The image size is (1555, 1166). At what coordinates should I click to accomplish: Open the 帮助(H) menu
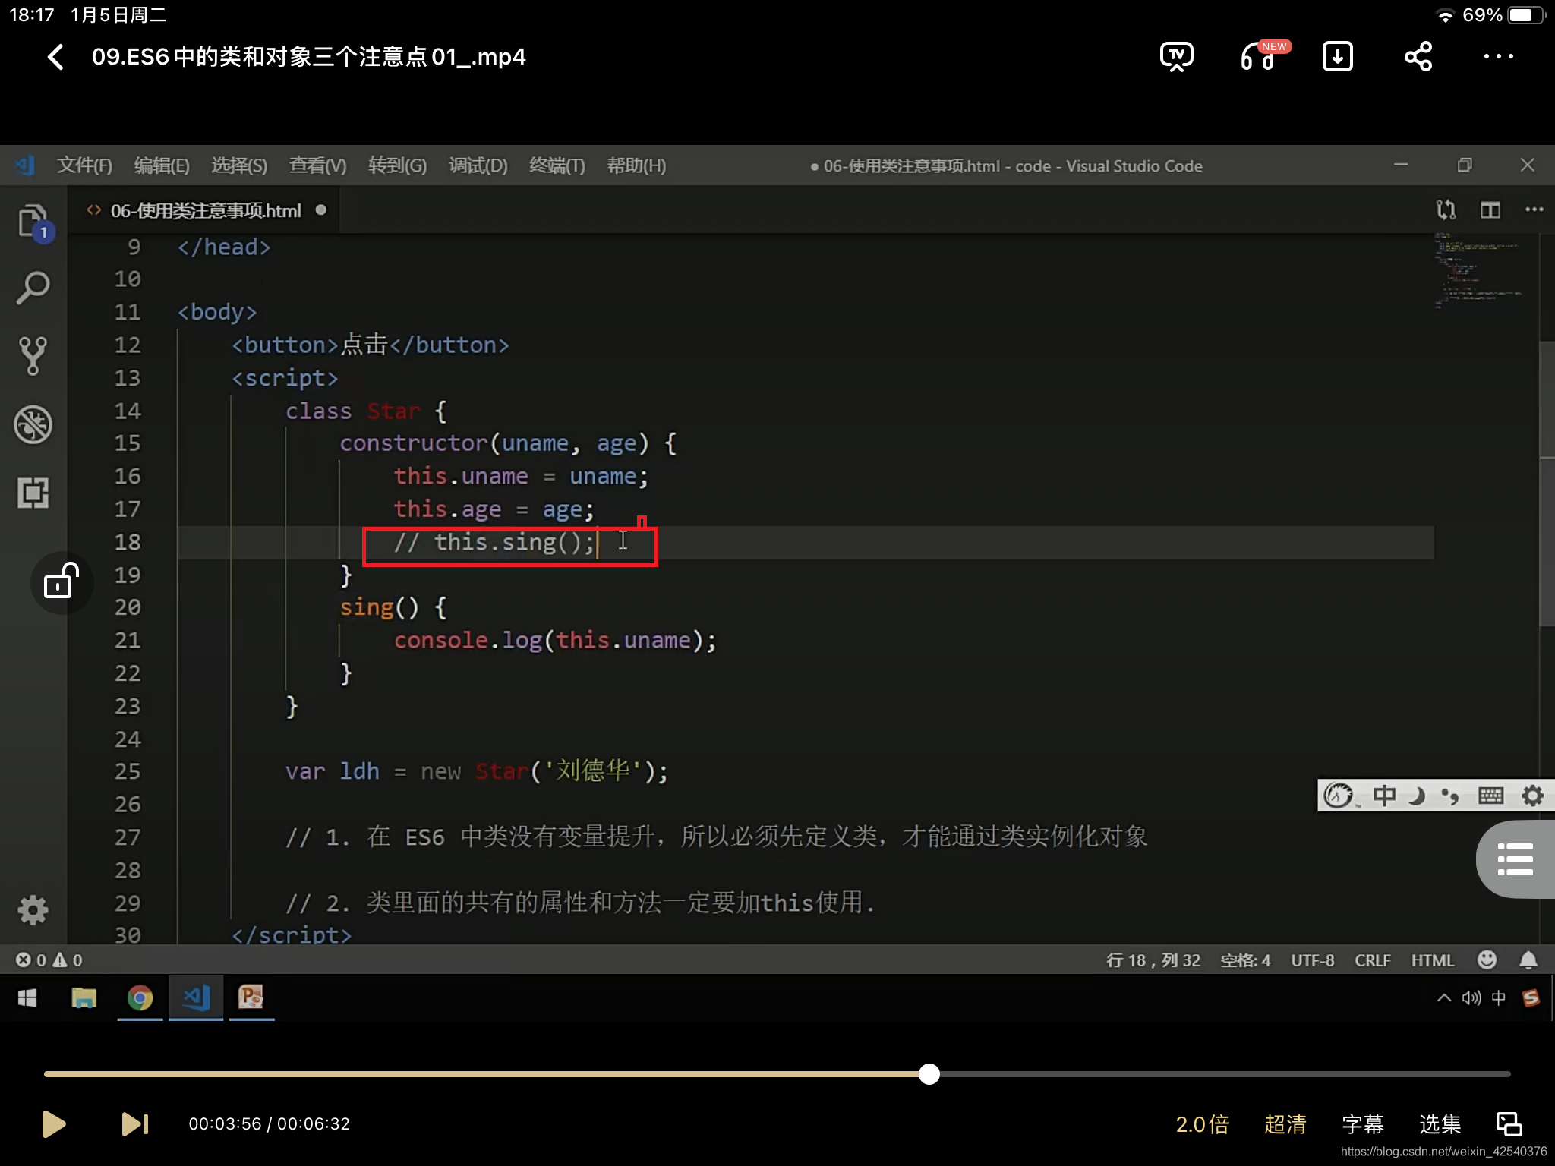(636, 165)
